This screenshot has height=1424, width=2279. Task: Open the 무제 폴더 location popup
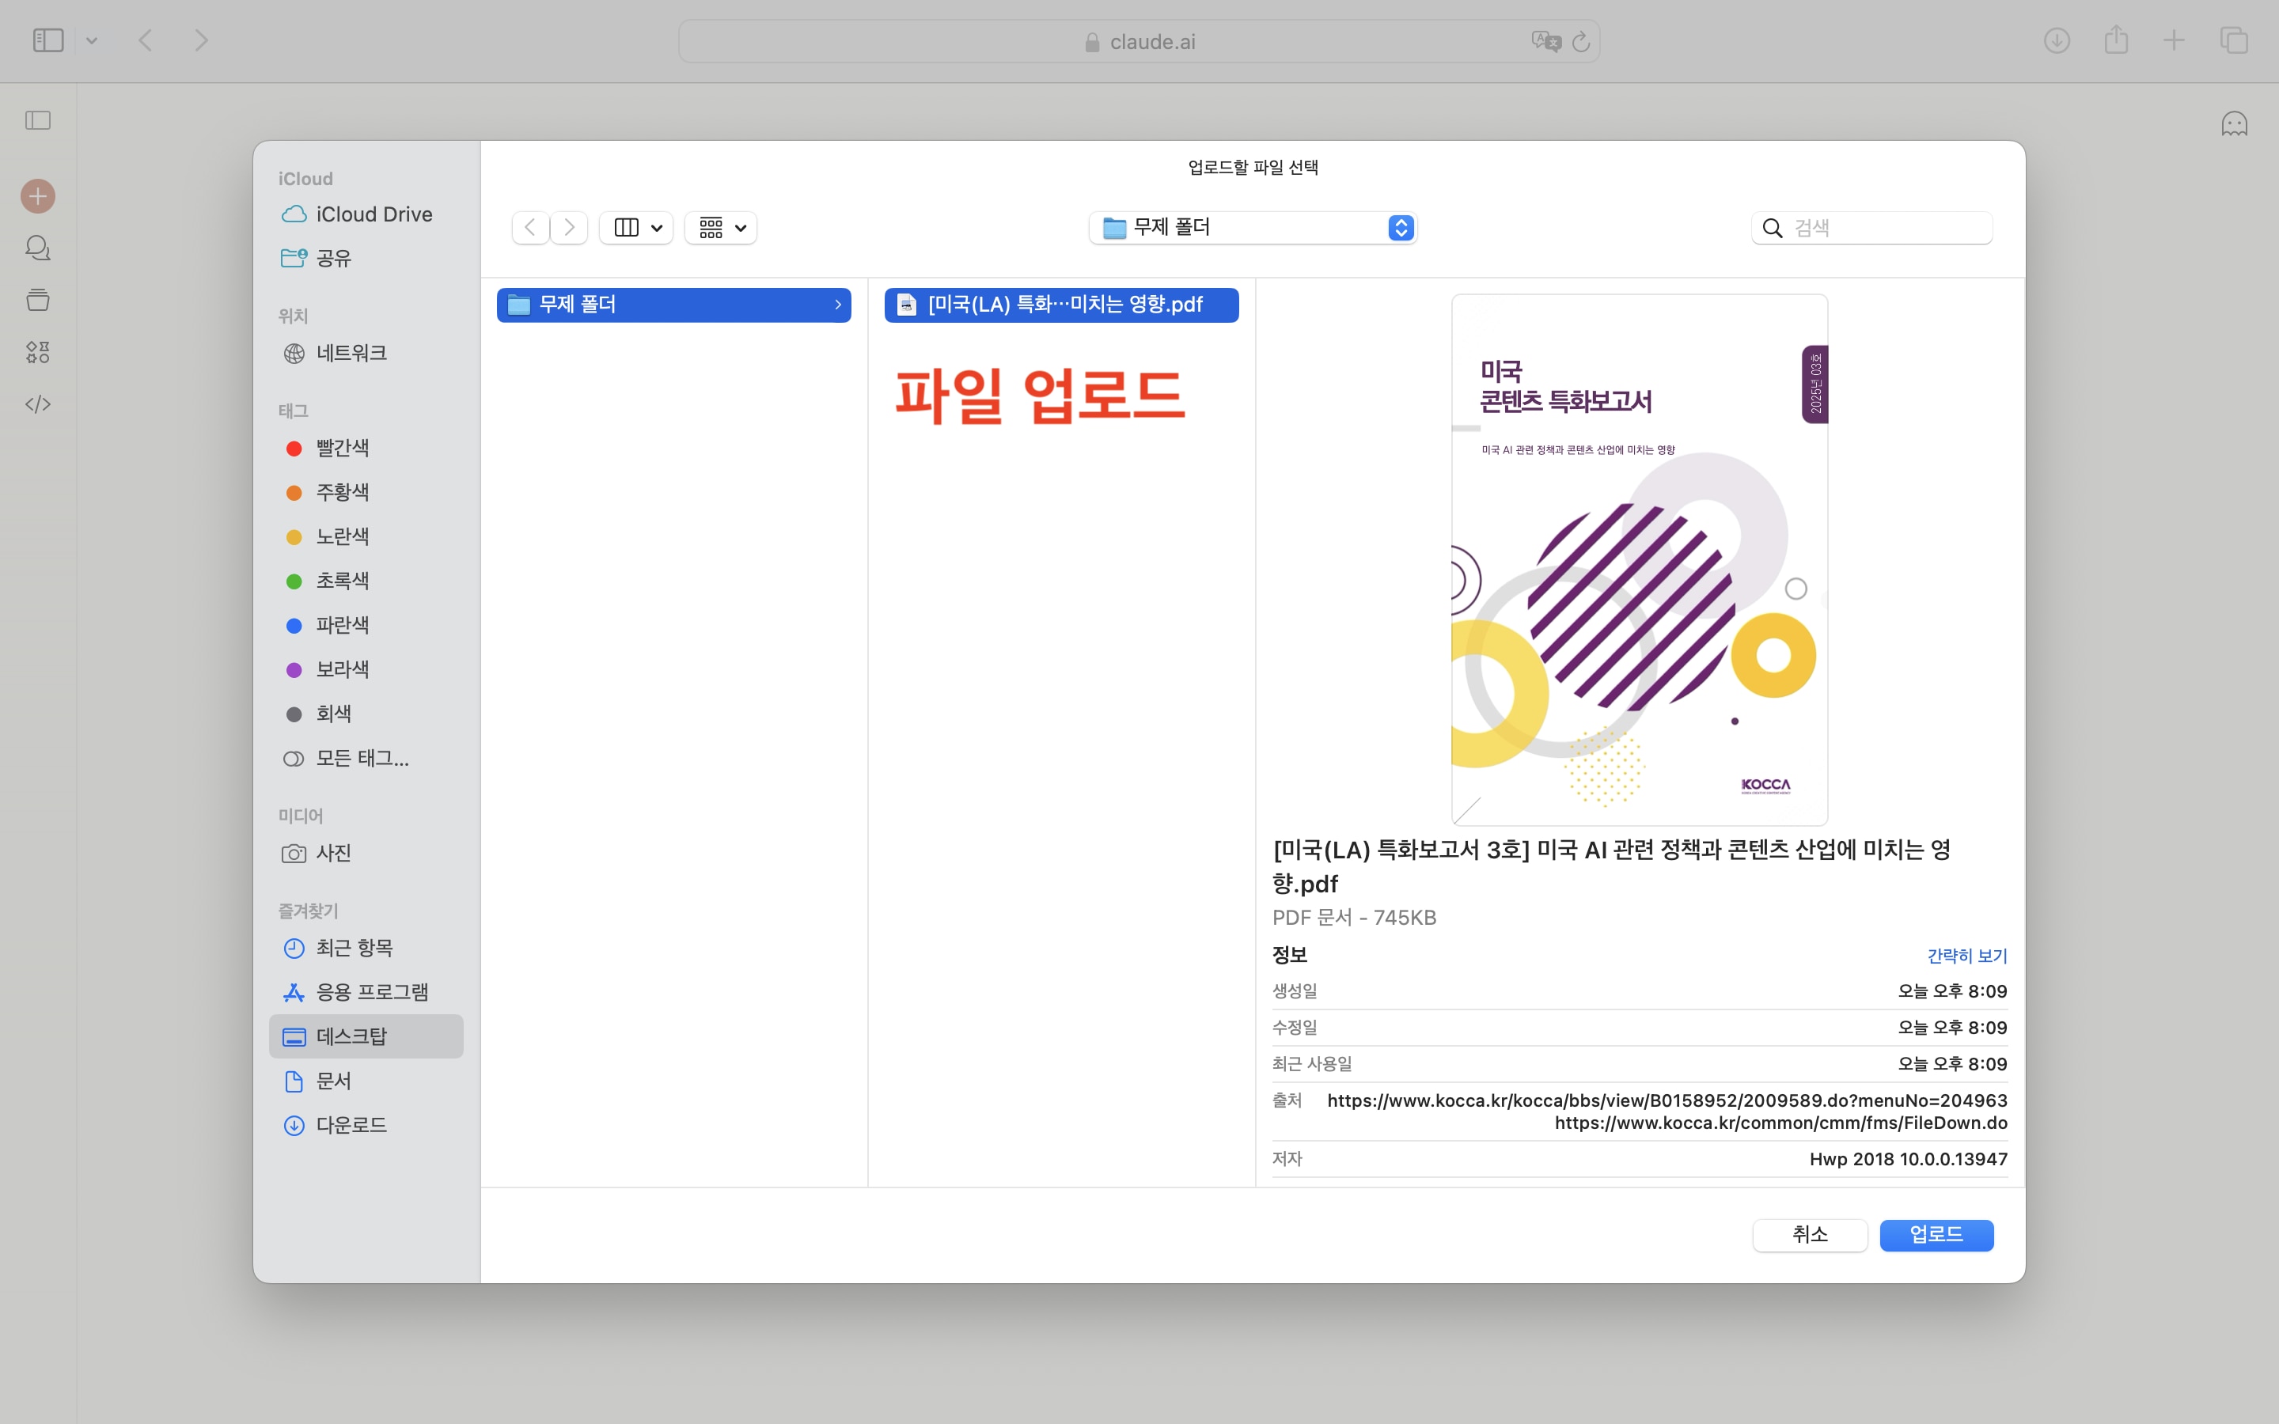click(1253, 227)
